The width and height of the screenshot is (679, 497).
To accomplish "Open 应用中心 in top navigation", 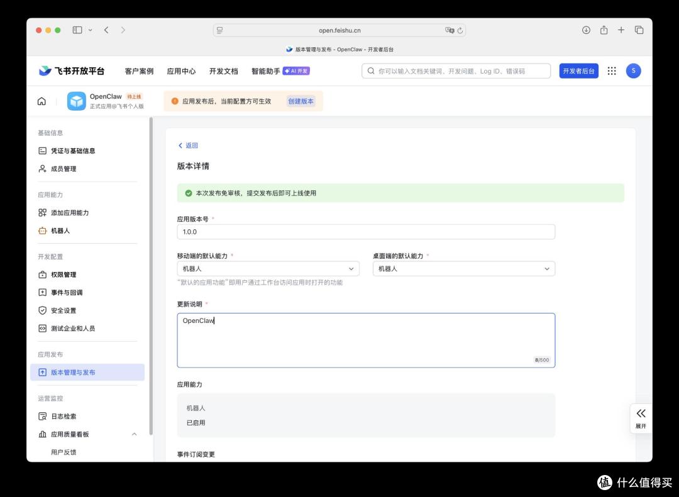I will [181, 71].
